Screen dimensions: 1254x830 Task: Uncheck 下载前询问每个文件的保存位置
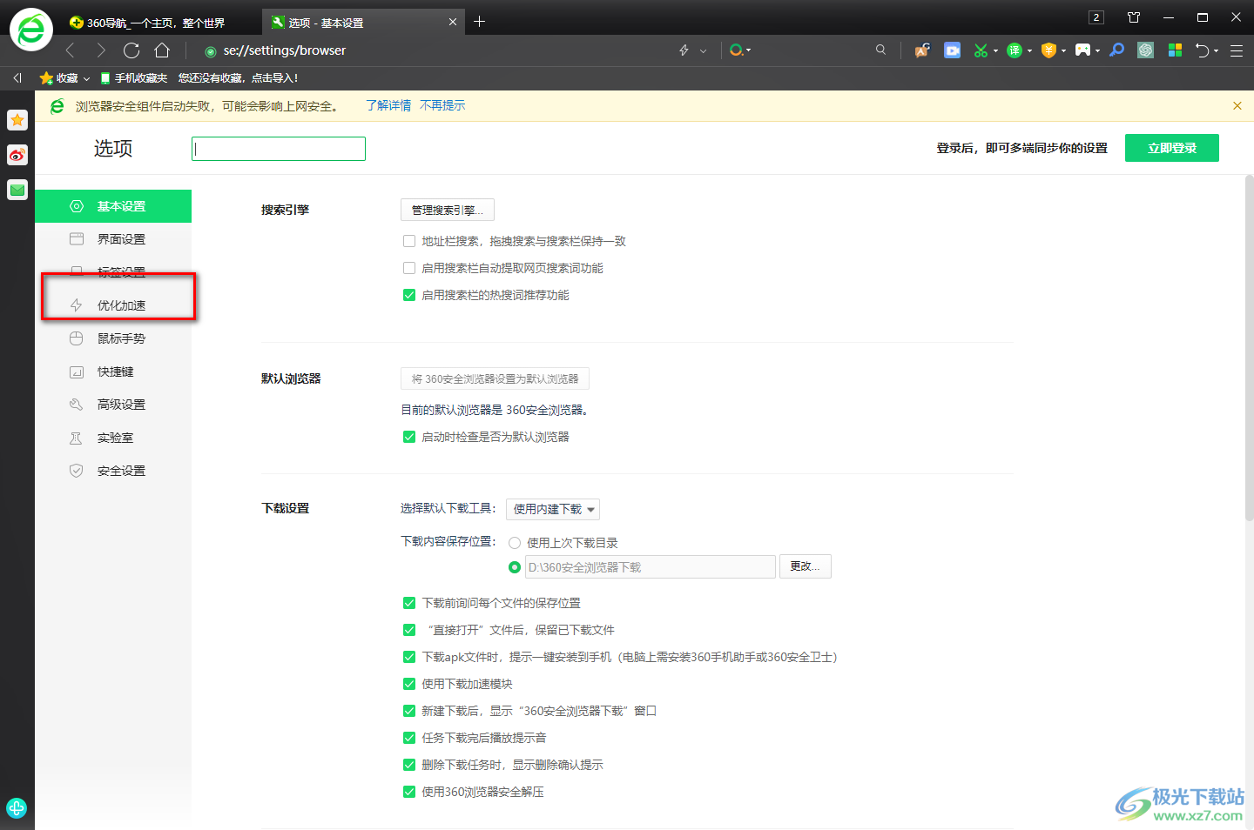click(x=409, y=603)
